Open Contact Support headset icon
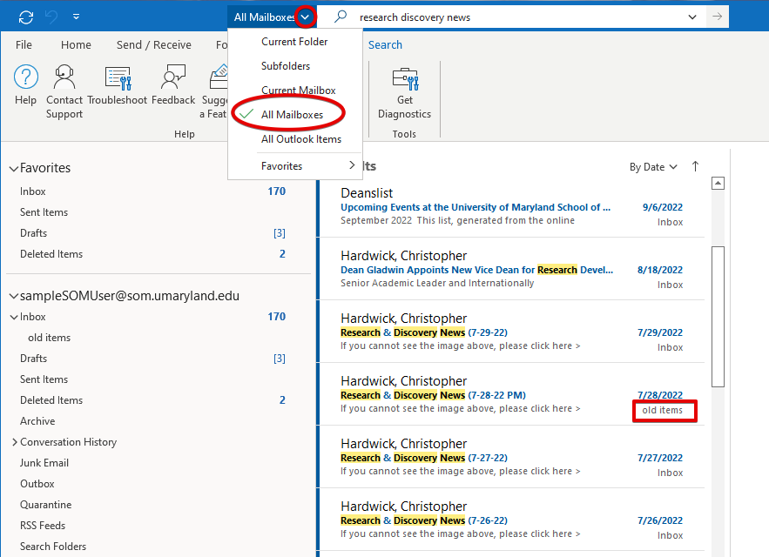 tap(64, 78)
